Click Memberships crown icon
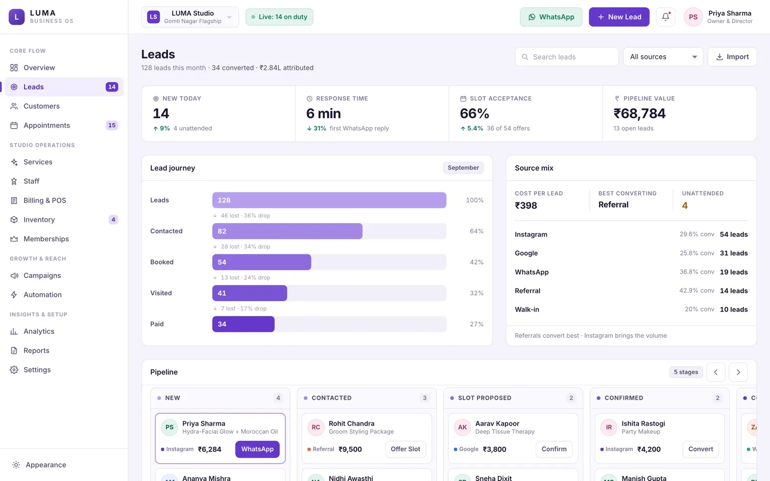This screenshot has height=481, width=770. [14, 239]
